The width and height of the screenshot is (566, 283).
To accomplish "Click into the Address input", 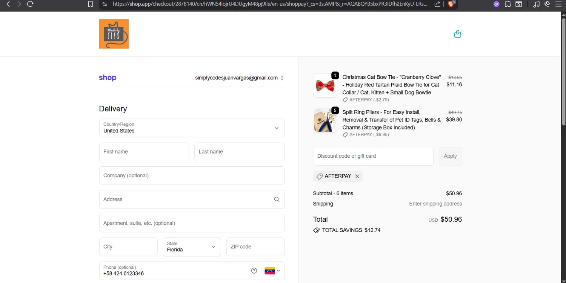I will [x=192, y=199].
